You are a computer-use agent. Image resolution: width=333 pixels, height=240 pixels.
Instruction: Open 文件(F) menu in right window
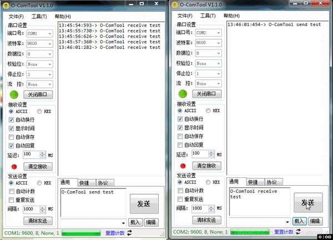coord(185,16)
